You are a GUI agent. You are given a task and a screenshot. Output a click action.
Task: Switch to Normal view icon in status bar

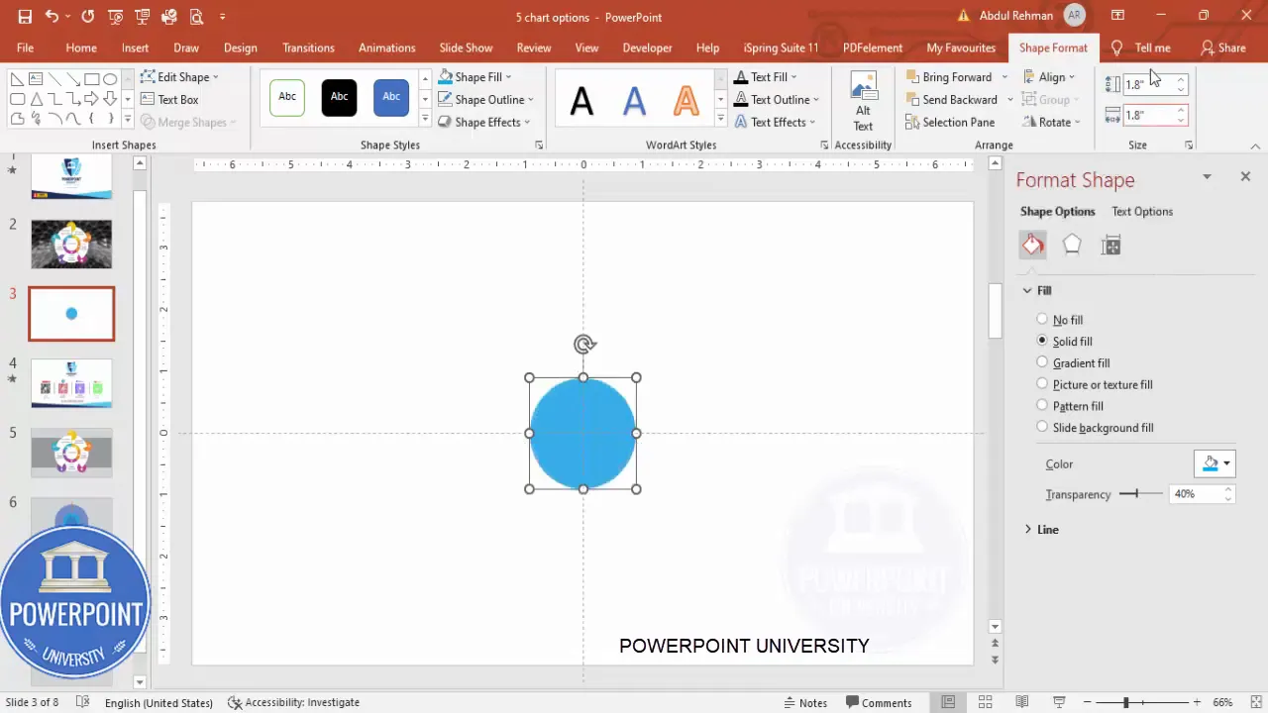click(948, 702)
